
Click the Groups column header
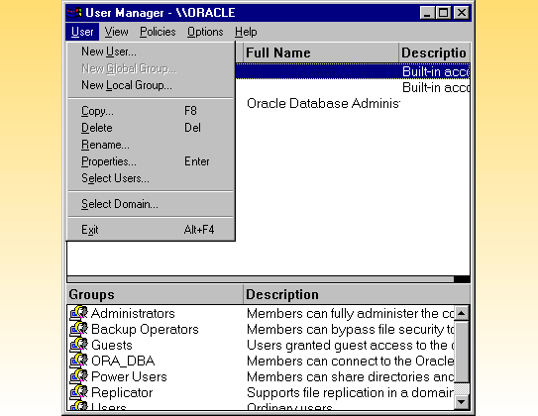pos(155,294)
